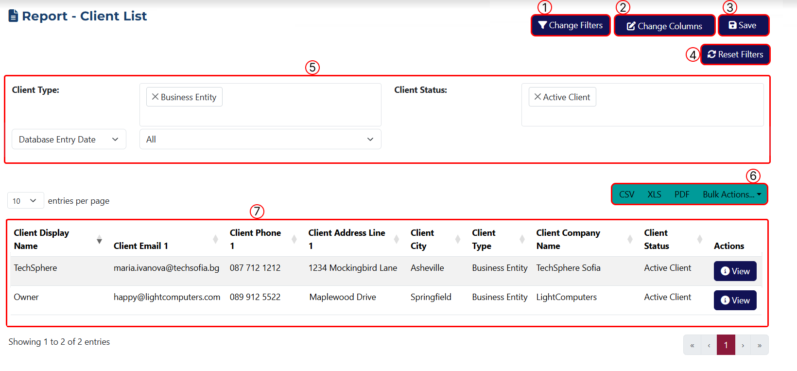This screenshot has width=797, height=371.
Task: Change entries per page dropdown
Action: 25,201
